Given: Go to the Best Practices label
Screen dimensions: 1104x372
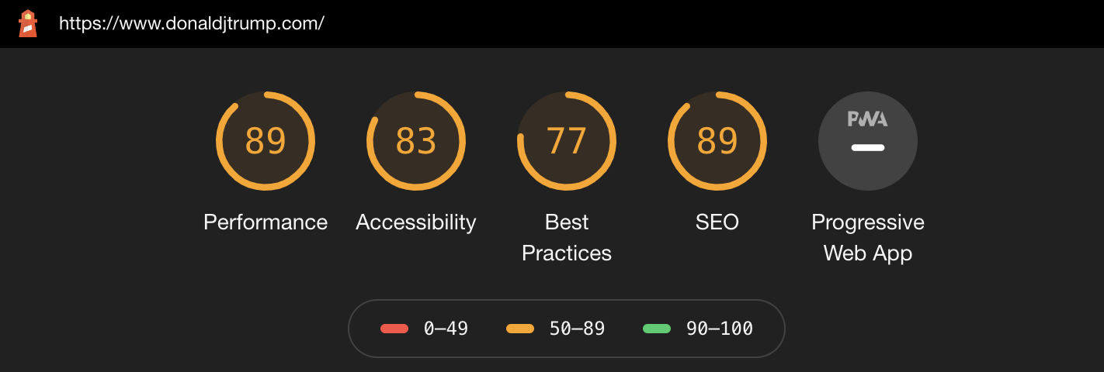Looking at the screenshot, I should point(567,238).
